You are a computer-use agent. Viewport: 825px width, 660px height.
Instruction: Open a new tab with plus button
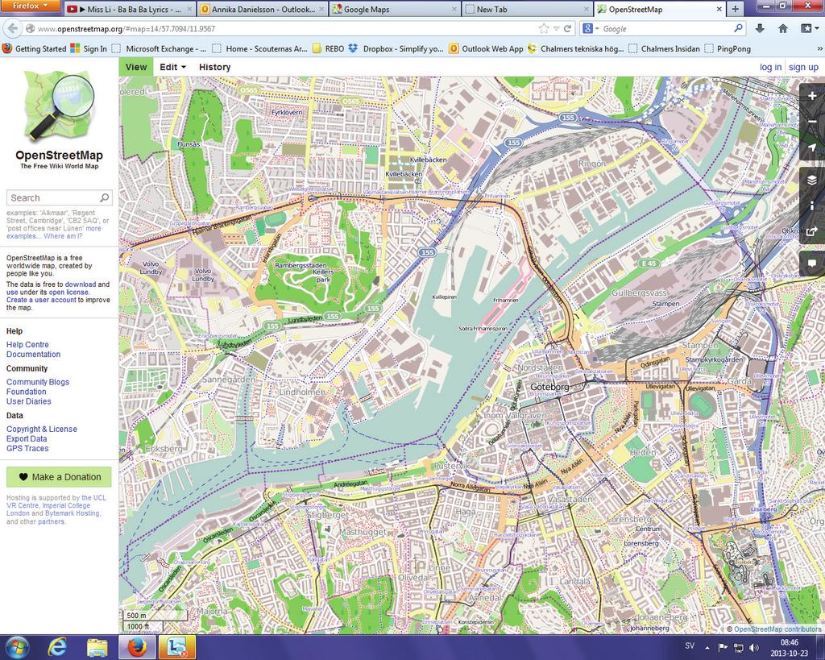click(735, 9)
